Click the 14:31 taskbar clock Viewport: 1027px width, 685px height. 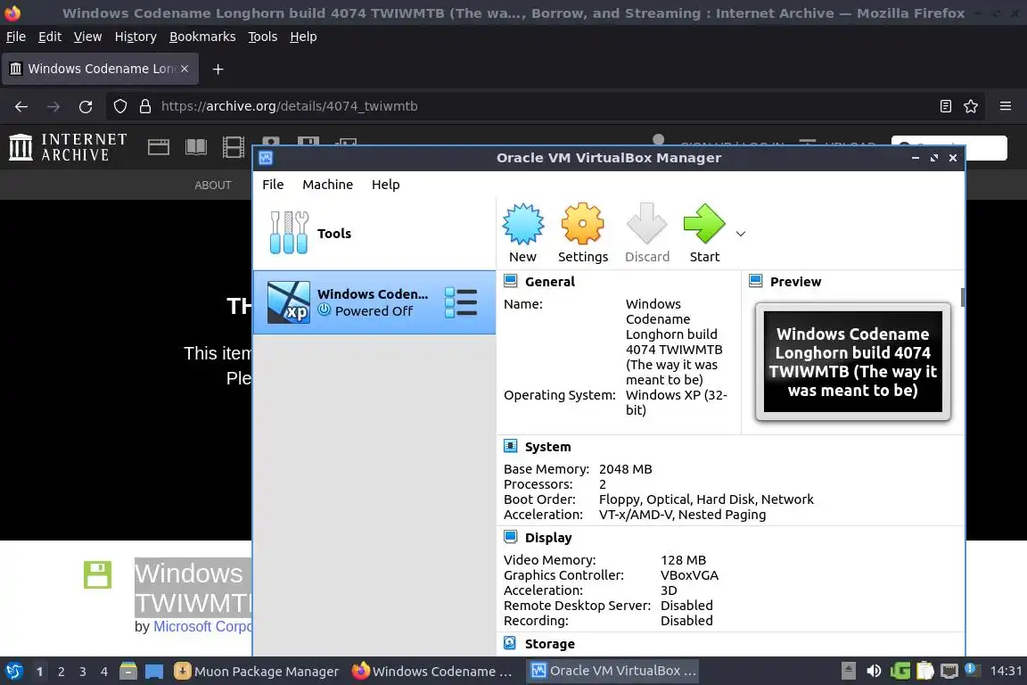[1006, 672]
